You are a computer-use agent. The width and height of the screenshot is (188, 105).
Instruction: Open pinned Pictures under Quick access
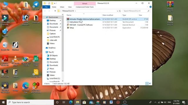(53, 30)
